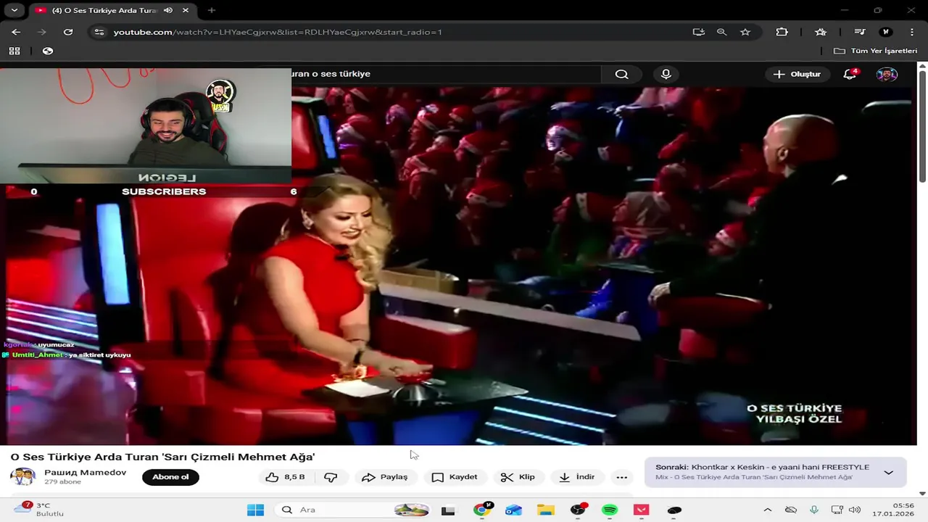
Task: Open File Explorer from the taskbar
Action: pos(545,510)
